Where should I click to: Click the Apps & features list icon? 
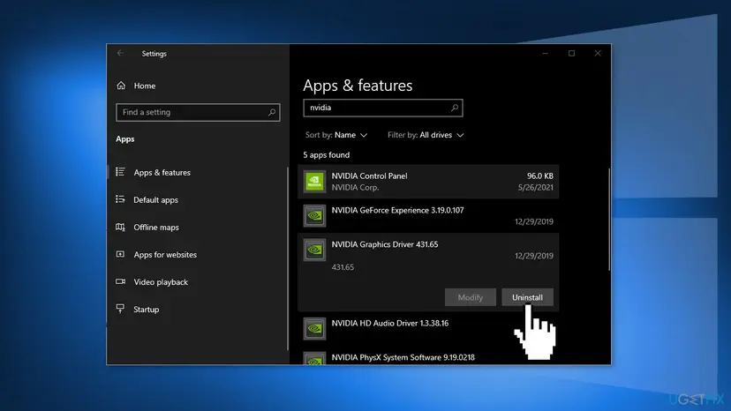pyautogui.click(x=120, y=172)
